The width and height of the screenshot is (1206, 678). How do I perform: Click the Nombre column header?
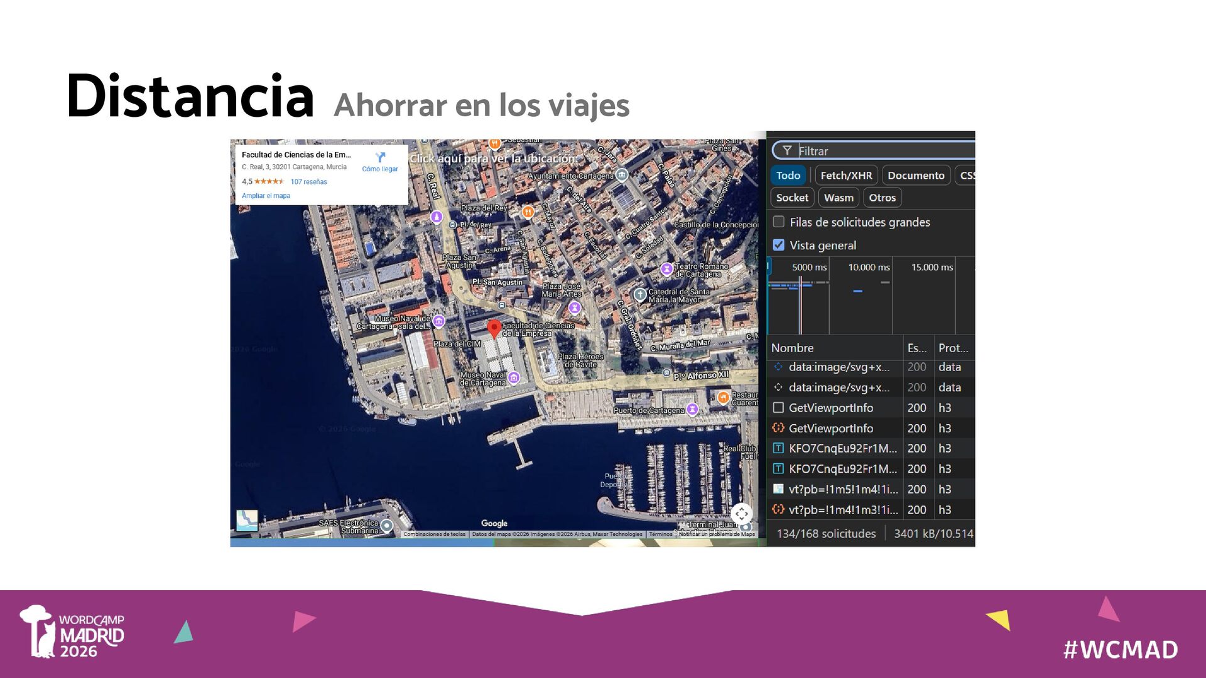pyautogui.click(x=792, y=348)
